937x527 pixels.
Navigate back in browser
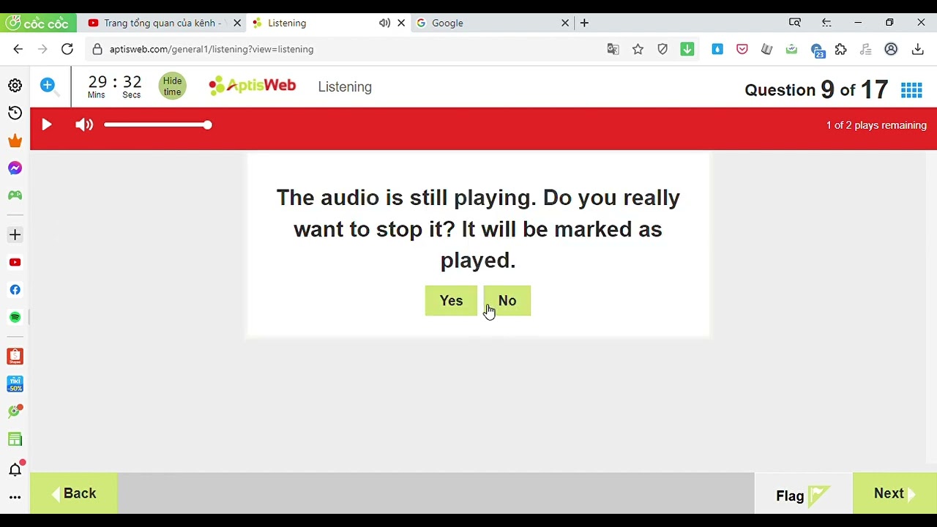18,49
